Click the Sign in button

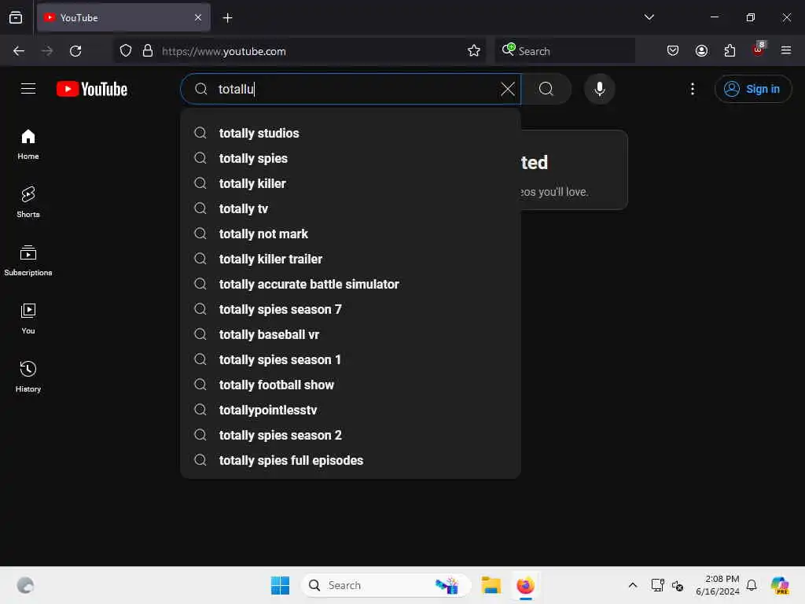point(752,90)
